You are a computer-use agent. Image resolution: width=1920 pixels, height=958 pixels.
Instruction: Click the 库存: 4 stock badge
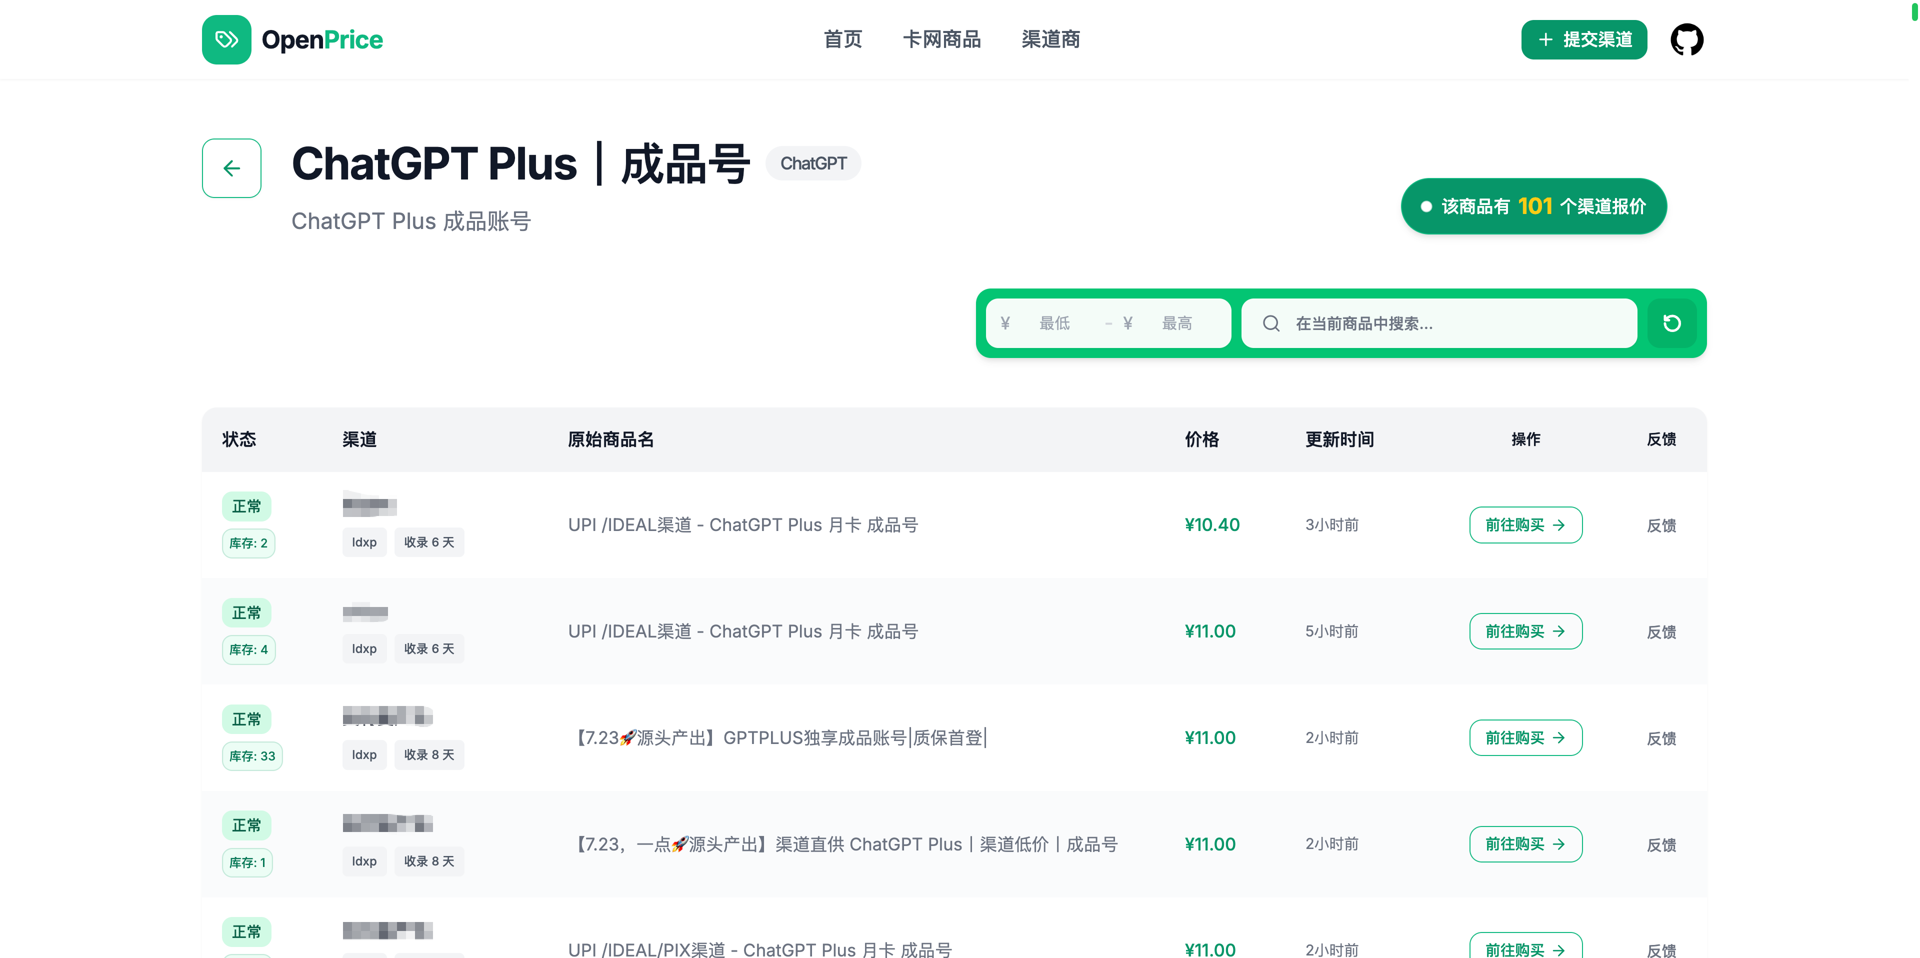(248, 649)
